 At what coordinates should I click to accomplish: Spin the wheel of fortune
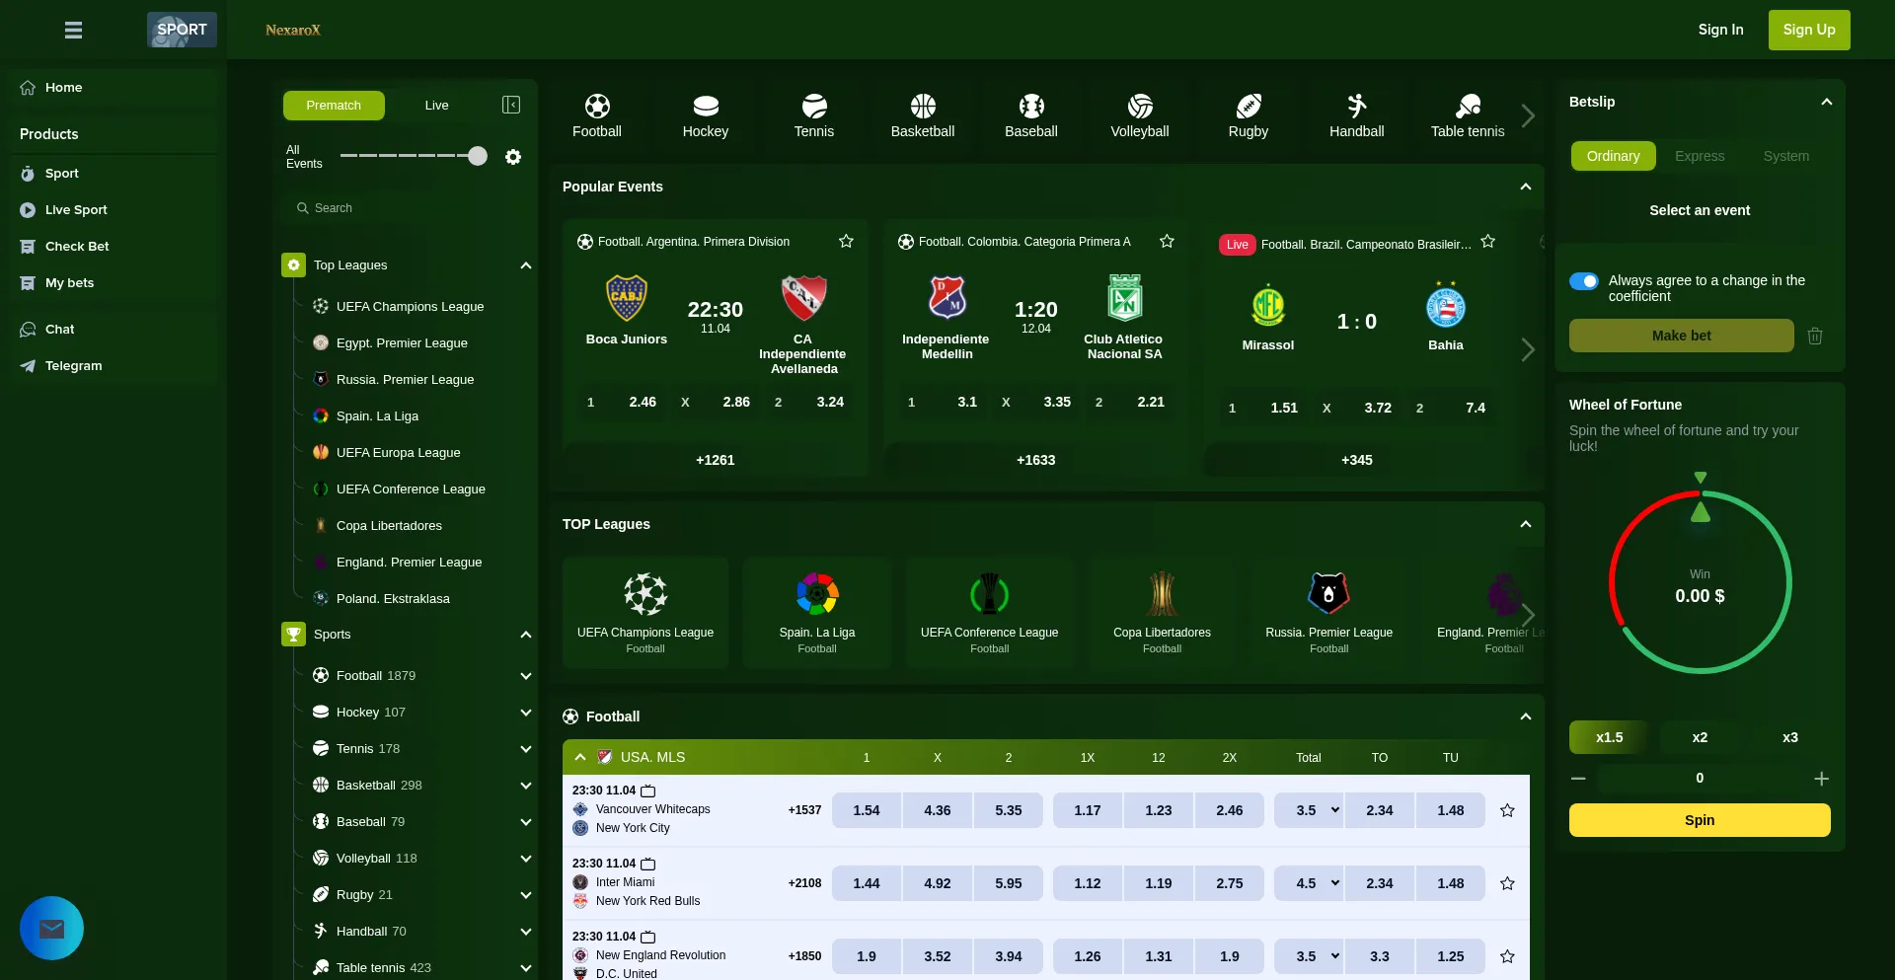[x=1700, y=820]
